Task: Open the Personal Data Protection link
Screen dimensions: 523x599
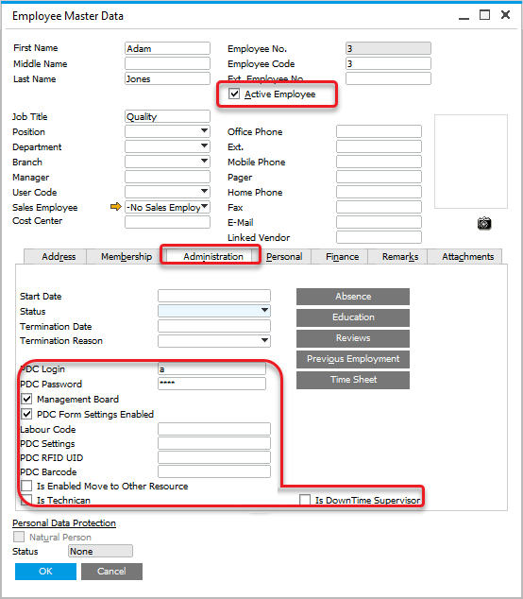Action: (64, 522)
